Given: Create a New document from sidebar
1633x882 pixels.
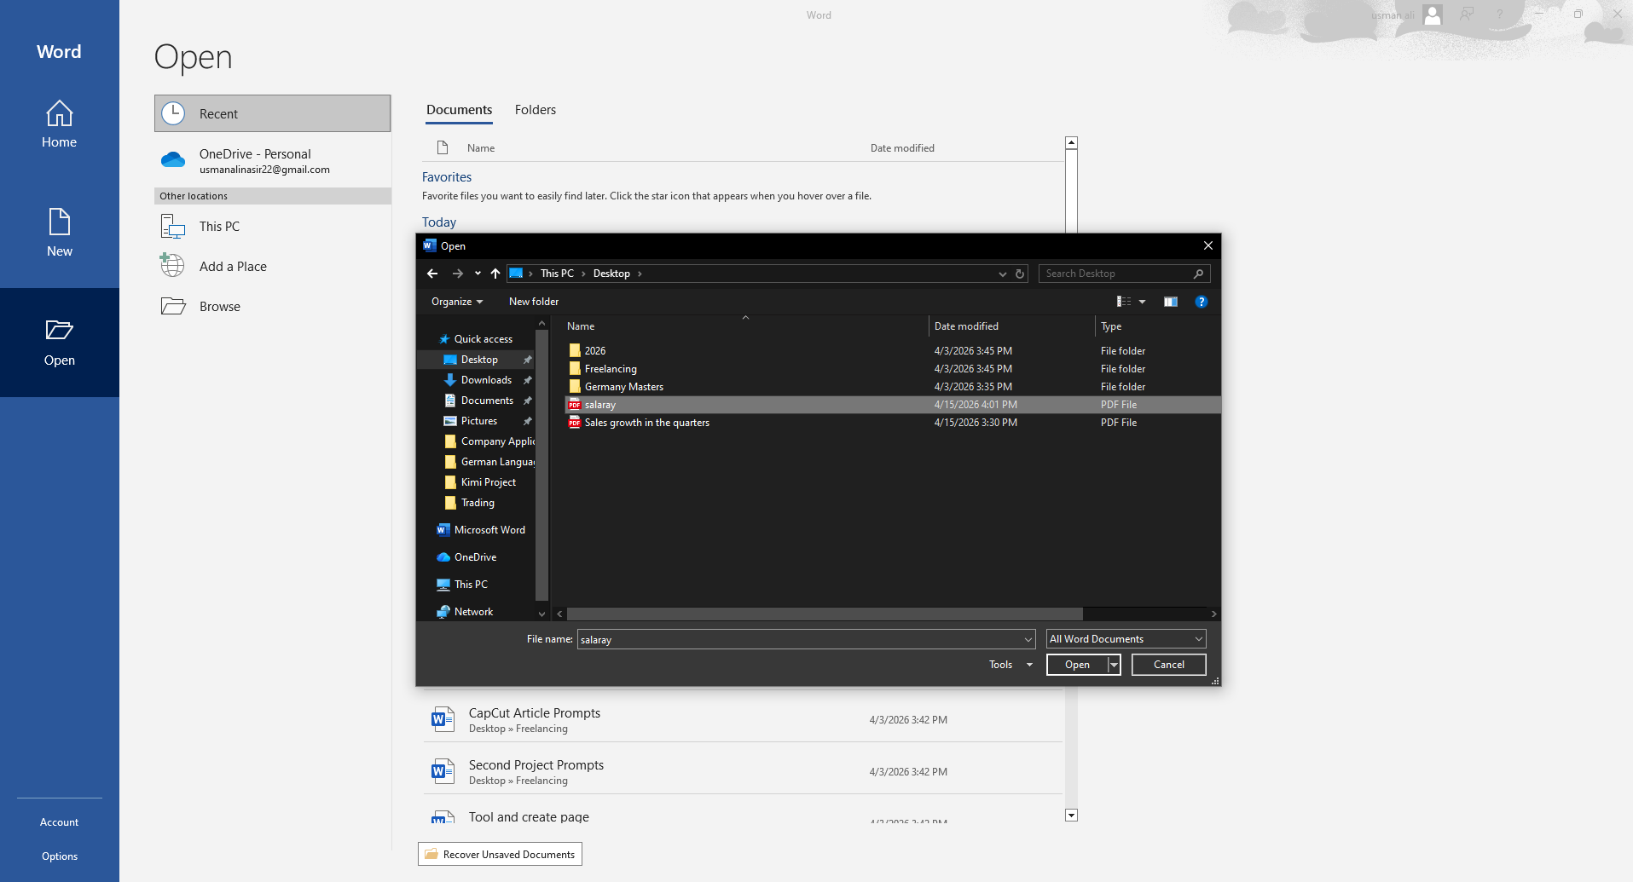Looking at the screenshot, I should [59, 233].
